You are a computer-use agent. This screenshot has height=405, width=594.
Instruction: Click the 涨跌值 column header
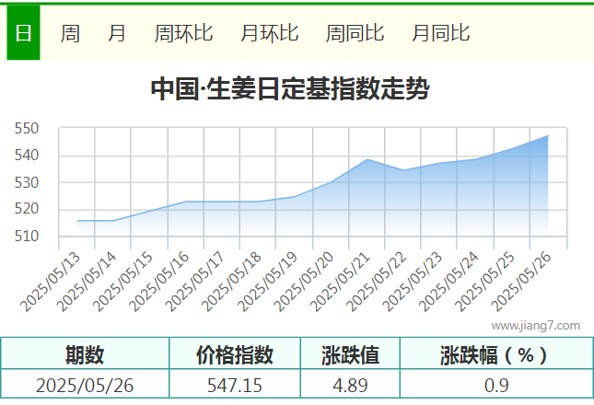tap(351, 354)
